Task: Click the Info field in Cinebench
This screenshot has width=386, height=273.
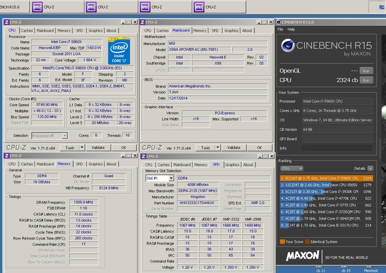Action: [337, 148]
